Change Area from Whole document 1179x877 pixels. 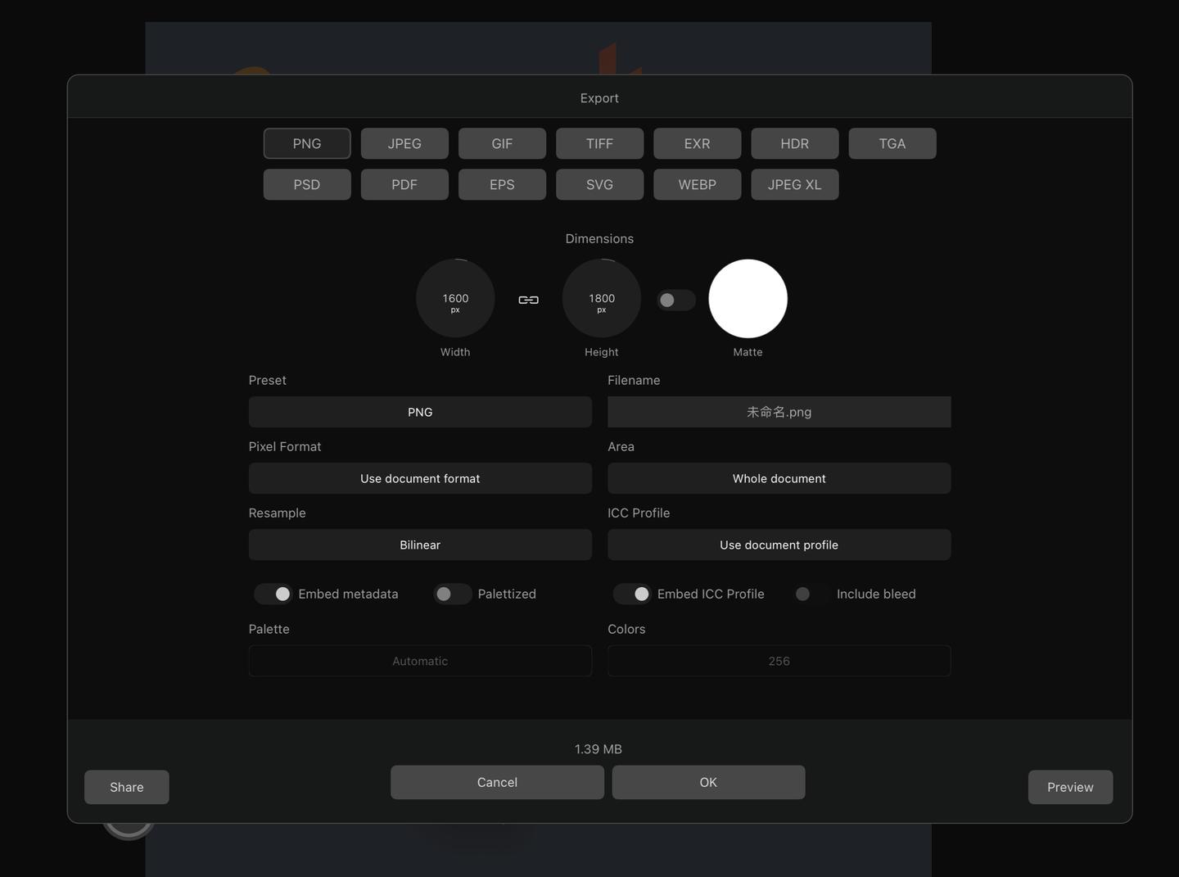click(779, 478)
